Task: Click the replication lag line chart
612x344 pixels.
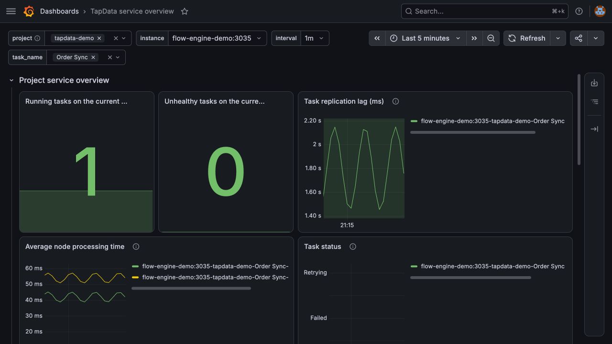Action: 364,168
